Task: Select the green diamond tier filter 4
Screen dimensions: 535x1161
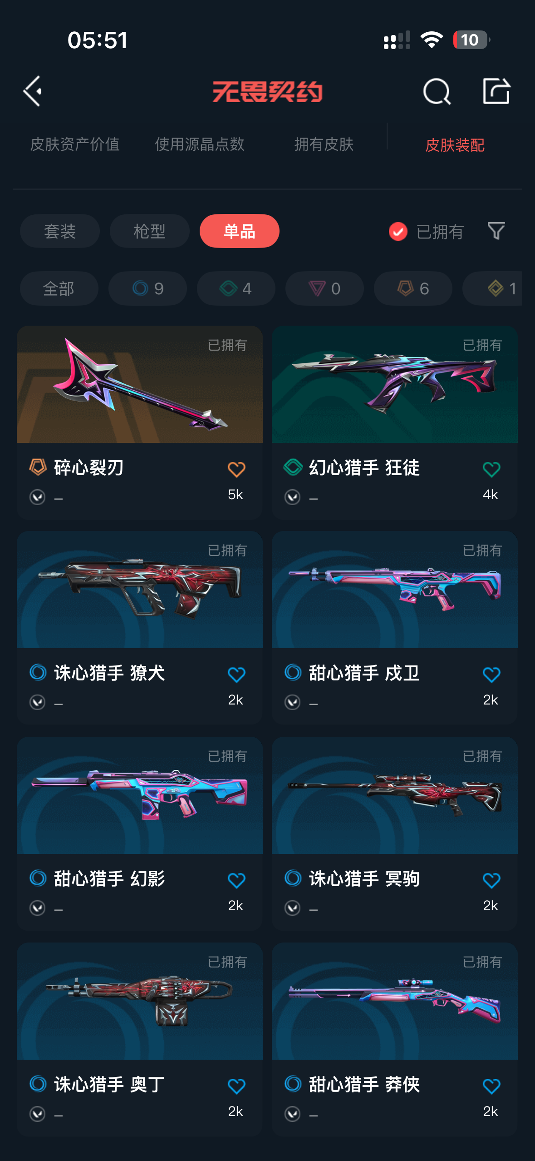Action: click(x=236, y=288)
